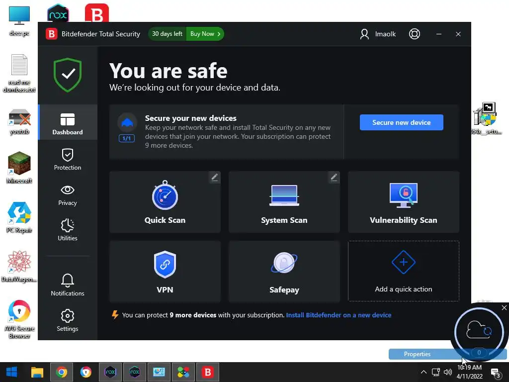Open the volume control
509x382 pixels.
pyautogui.click(x=448, y=372)
